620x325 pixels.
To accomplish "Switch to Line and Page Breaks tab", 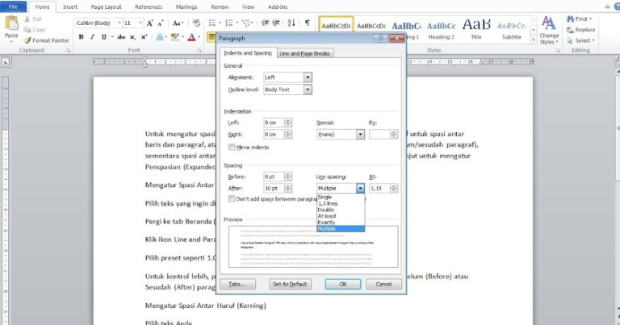I will [304, 53].
